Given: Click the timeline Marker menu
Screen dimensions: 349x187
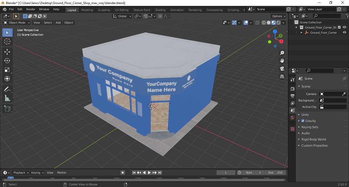Looking at the screenshot, I should point(62,173).
